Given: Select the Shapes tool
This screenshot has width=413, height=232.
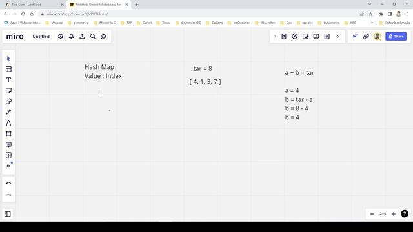Looking at the screenshot, I should tap(8, 102).
